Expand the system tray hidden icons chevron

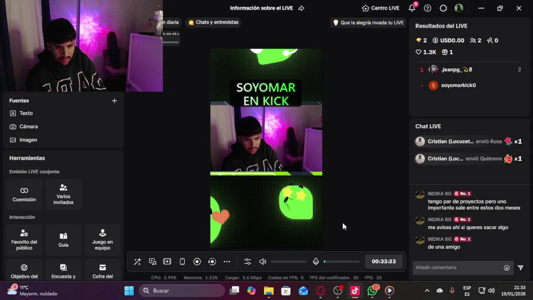(x=427, y=291)
